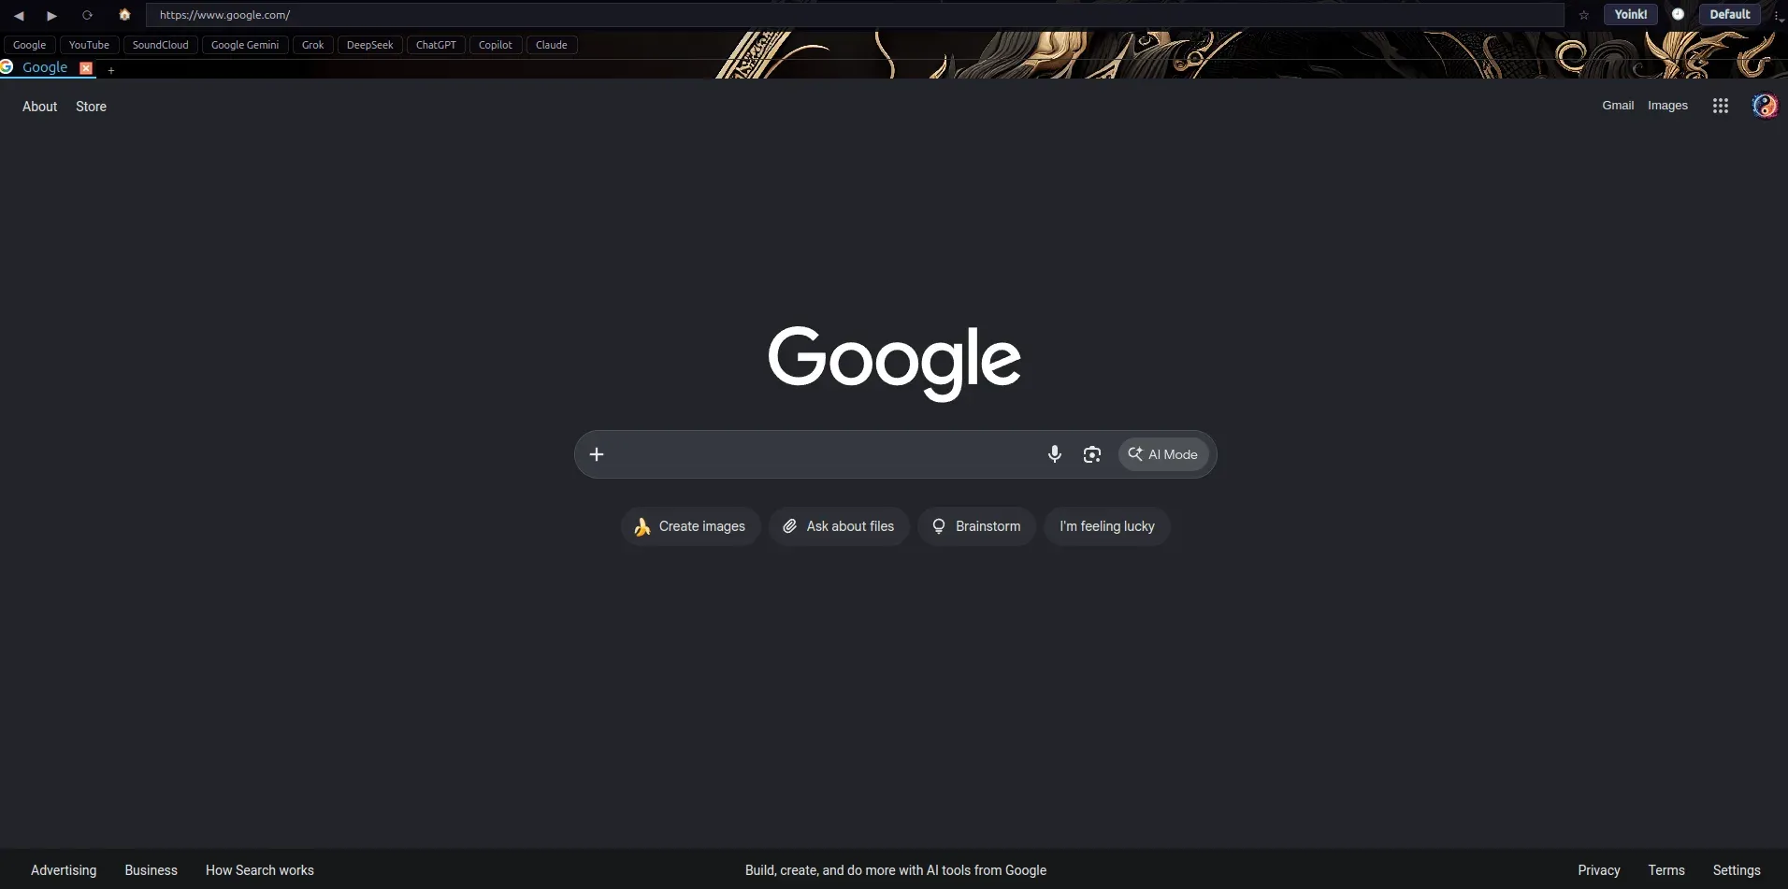Click the Create images chip
Viewport: 1788px width, 889px height.
(690, 526)
